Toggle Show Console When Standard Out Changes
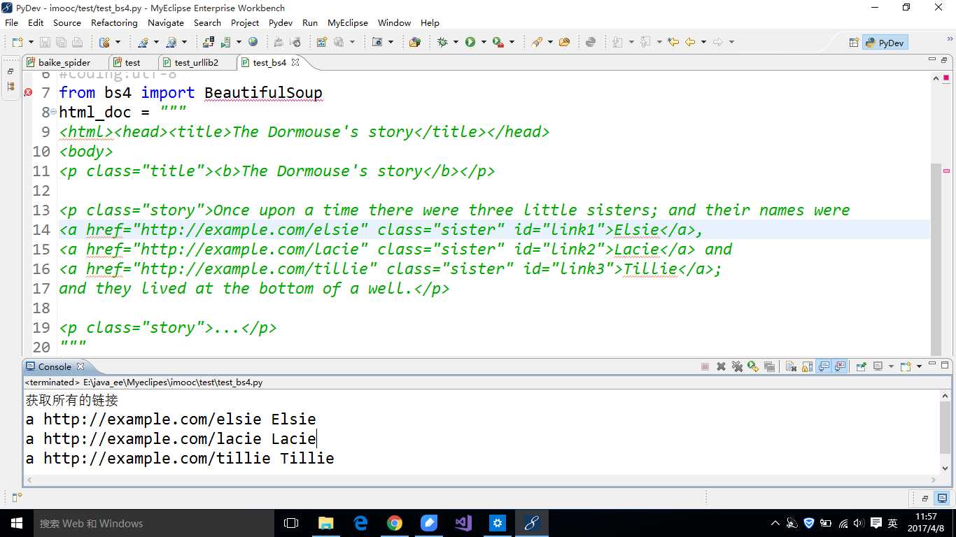Screen dimensions: 956x537 coord(824,366)
